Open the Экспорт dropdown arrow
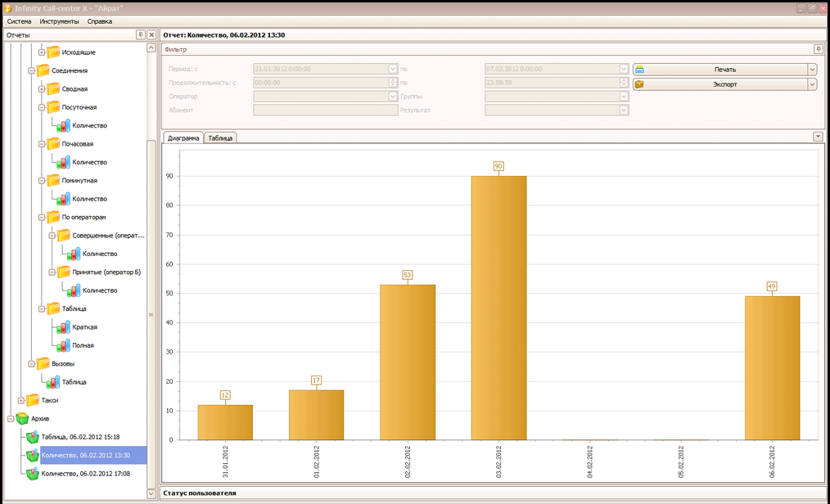Screen dimensions: 830x504 point(812,84)
